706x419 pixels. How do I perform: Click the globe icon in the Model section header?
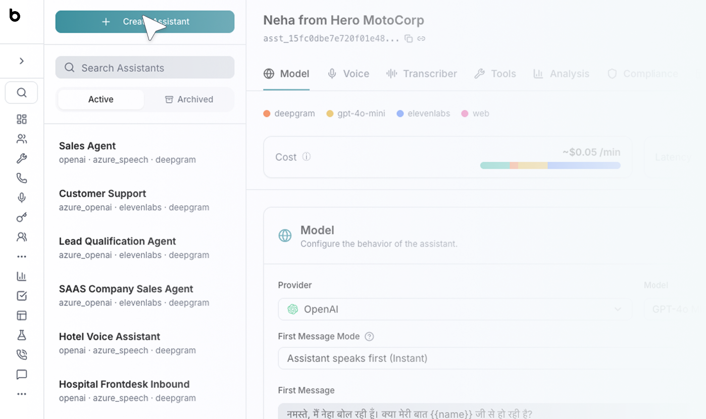[x=285, y=235]
